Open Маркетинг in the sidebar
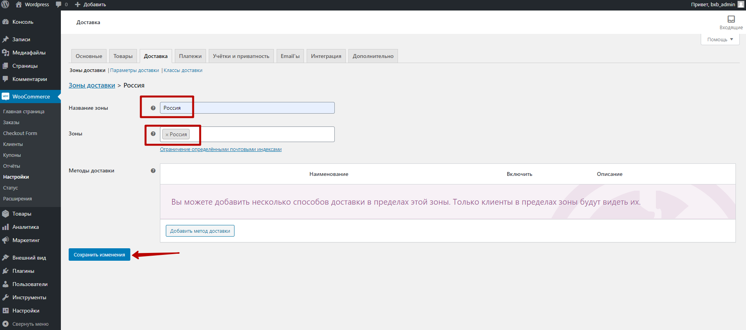Viewport: 746px width, 330px height. click(x=30, y=240)
